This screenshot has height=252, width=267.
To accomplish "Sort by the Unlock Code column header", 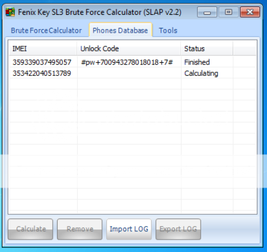I will (x=129, y=49).
